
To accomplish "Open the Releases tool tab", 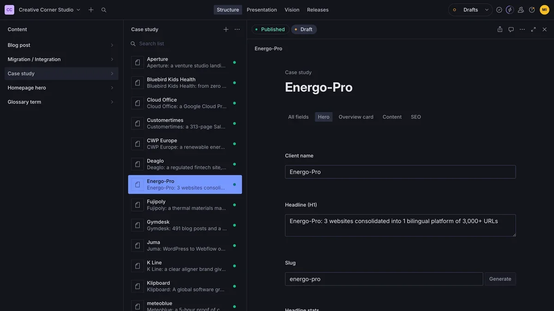I will [x=318, y=10].
